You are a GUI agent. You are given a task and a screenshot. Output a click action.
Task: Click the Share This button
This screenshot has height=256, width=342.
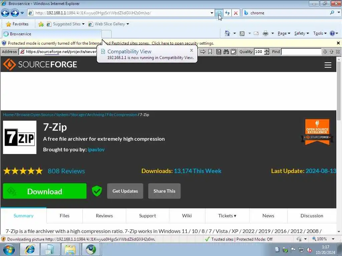coord(164,191)
